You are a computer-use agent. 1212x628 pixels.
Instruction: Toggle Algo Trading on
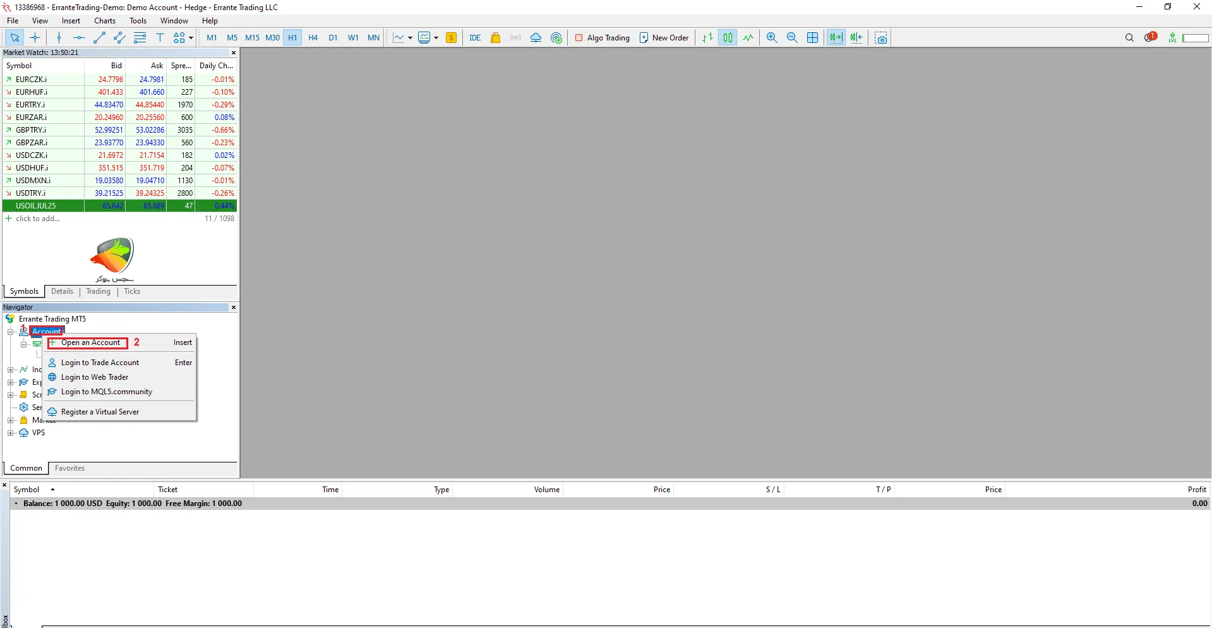(x=602, y=38)
